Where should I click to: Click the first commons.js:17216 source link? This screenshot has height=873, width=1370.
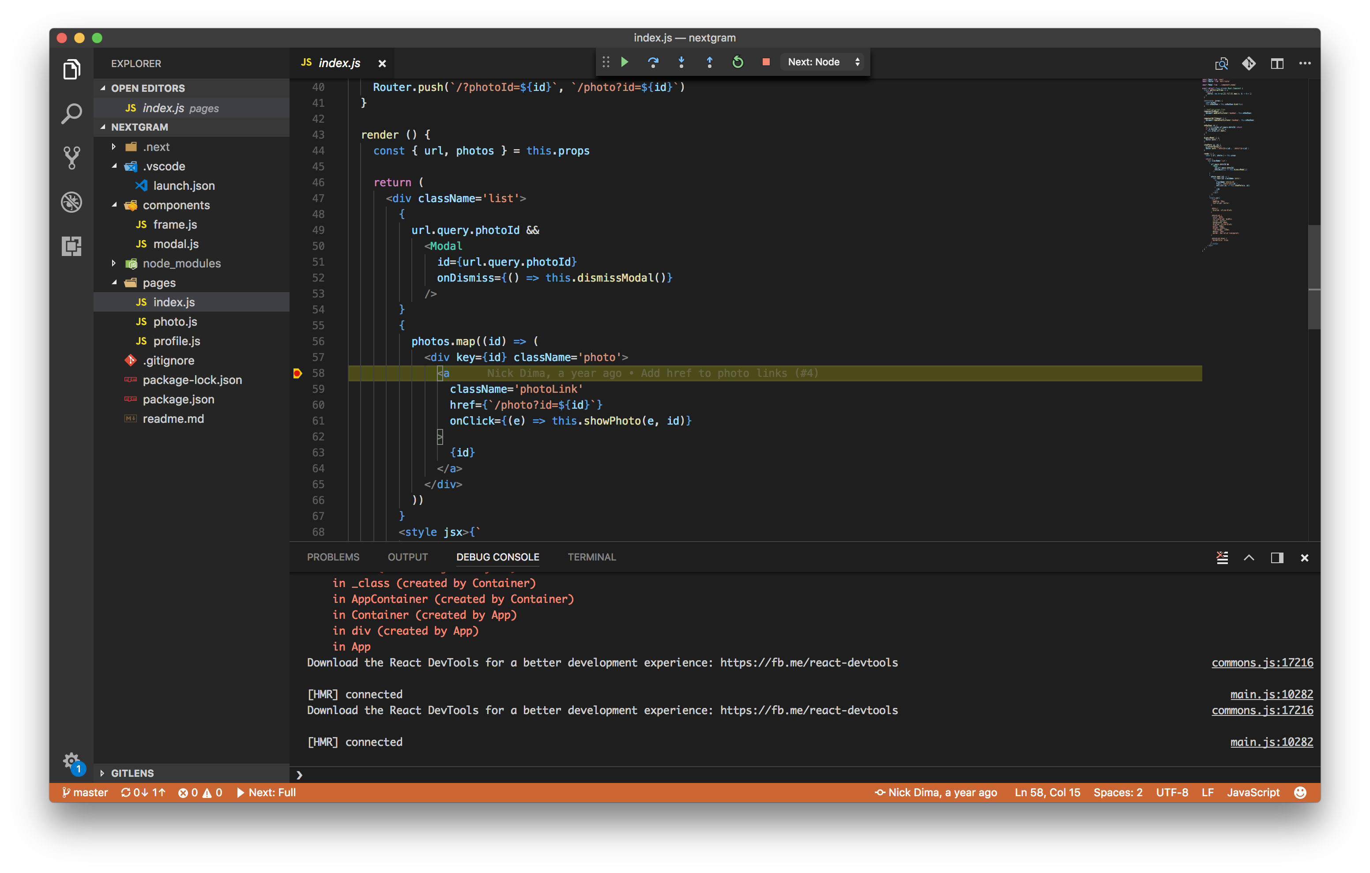point(1262,662)
